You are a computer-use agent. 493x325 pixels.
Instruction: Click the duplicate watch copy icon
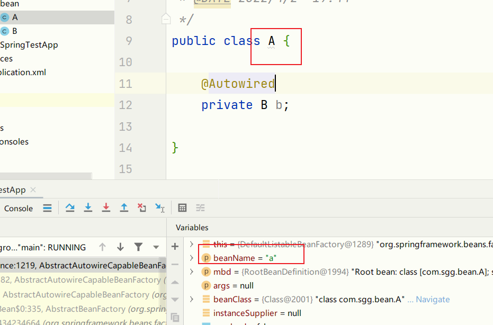(175, 317)
